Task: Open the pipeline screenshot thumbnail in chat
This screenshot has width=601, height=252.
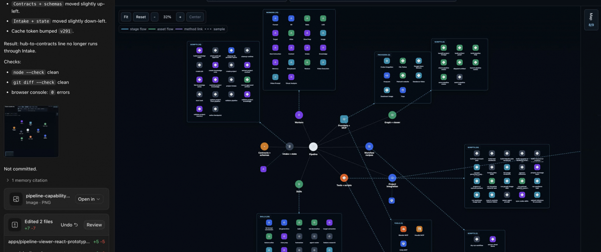Action: [31, 131]
